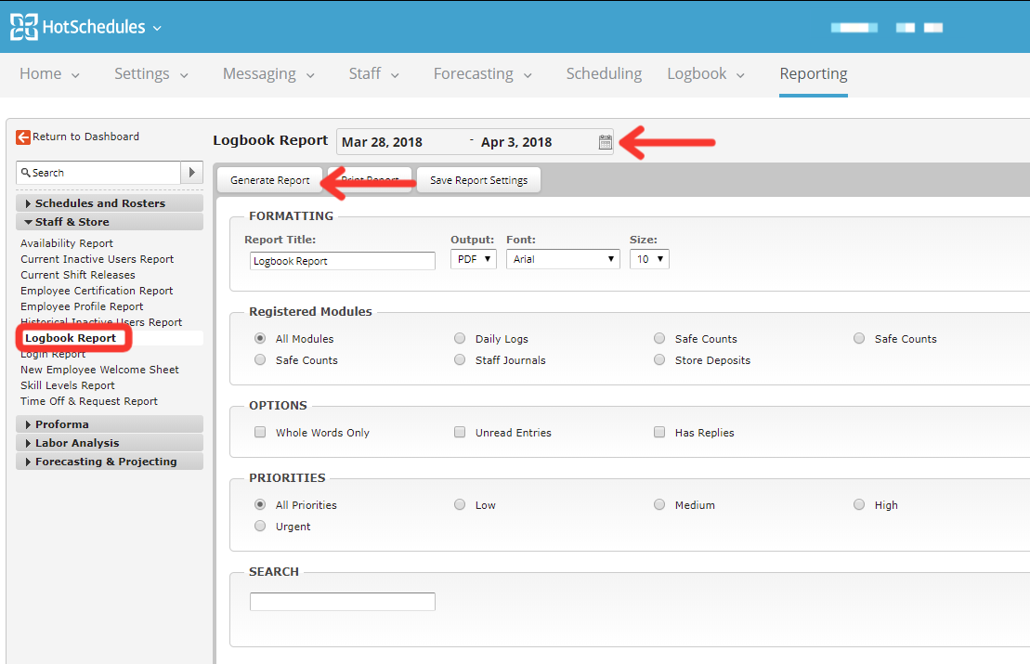Open Current Shift Releases report
The image size is (1030, 664).
(x=77, y=275)
